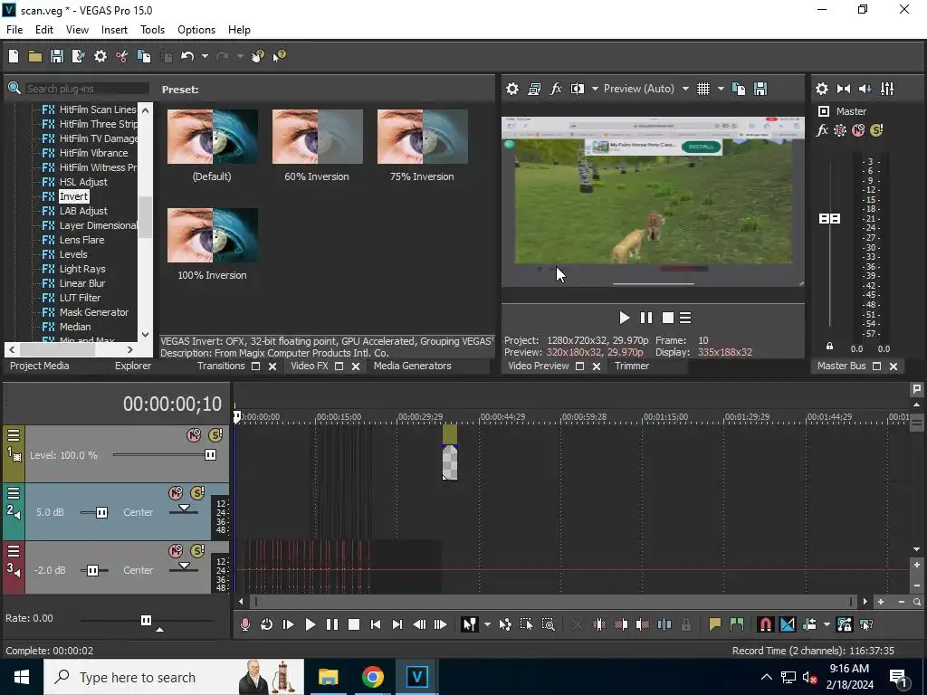This screenshot has height=695, width=927.
Task: Undo the last action
Action: click(x=187, y=56)
